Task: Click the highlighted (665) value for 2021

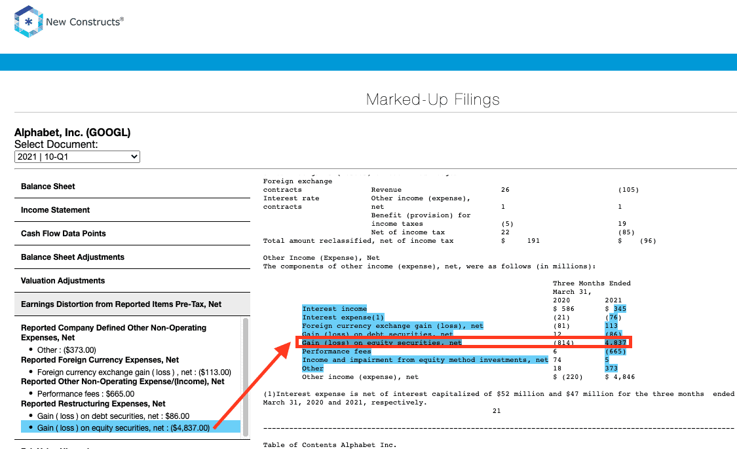Action: click(615, 351)
